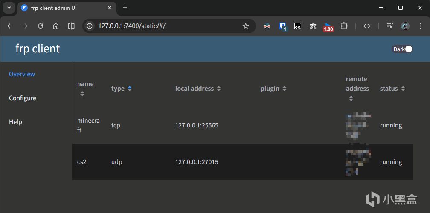This screenshot has height=213, width=430.
Task: Click running status of minecraft row
Action: tap(391, 125)
